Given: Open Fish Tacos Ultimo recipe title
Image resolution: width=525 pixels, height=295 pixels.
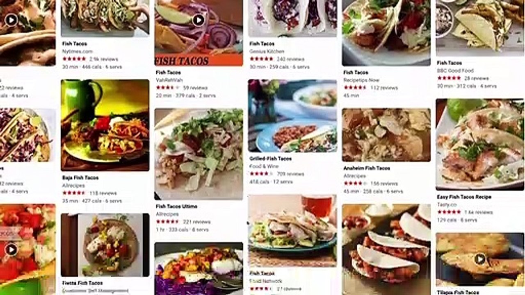Looking at the screenshot, I should pos(177,206).
